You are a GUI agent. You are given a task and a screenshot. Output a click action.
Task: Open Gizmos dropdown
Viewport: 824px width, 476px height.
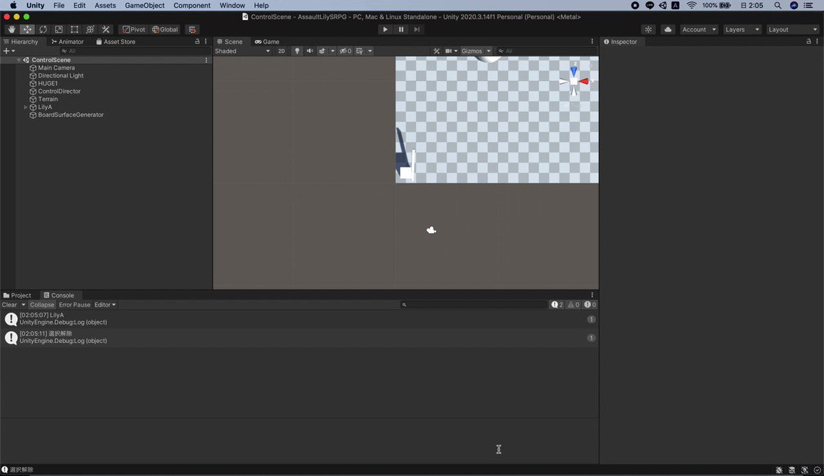[476, 51]
